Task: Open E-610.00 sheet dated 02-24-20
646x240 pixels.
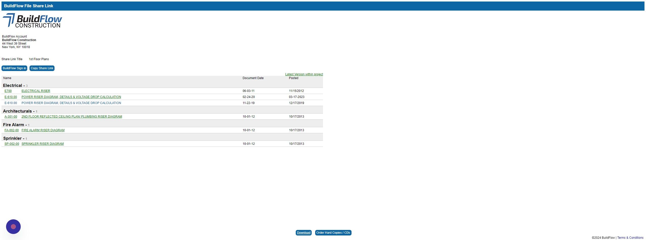Action: pos(11,97)
